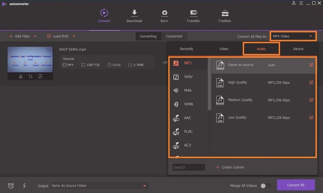
Task: Select the AC3 format
Action: click(x=188, y=145)
